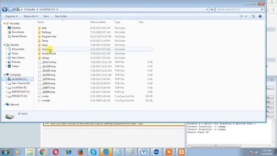Click Computer in the address breadcrumb
The height and width of the screenshot is (156, 277).
(29, 10)
